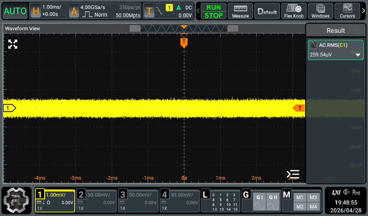Open Flex Knob settings
Viewport: 368px width, 216px height.
pos(294,11)
